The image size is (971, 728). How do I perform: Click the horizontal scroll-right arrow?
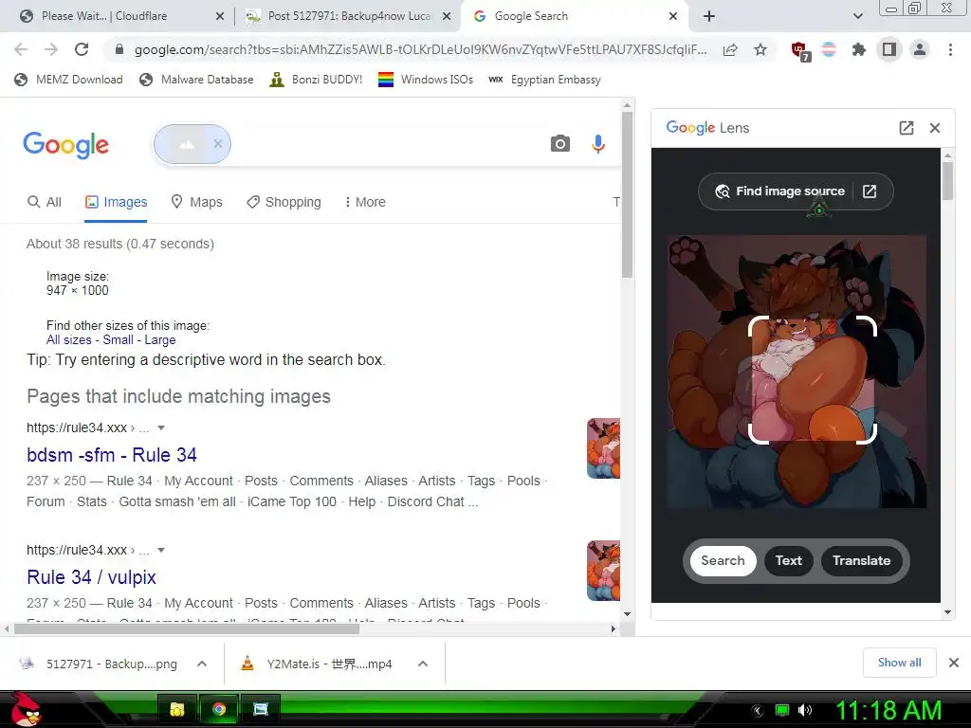point(614,629)
